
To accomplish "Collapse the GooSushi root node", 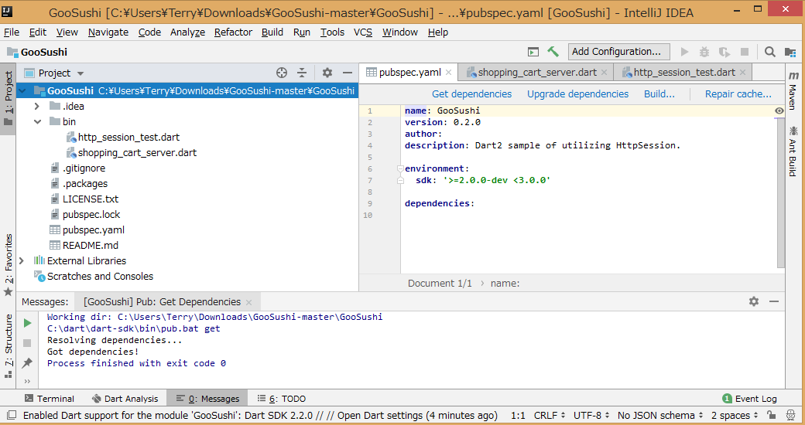I will tap(22, 91).
